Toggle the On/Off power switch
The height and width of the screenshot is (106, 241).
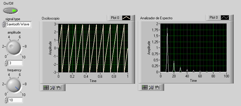pos(11,11)
